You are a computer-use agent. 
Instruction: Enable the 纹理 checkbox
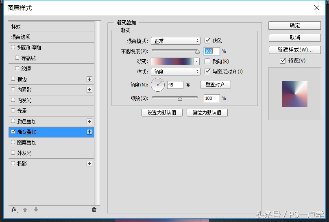click(x=17, y=68)
